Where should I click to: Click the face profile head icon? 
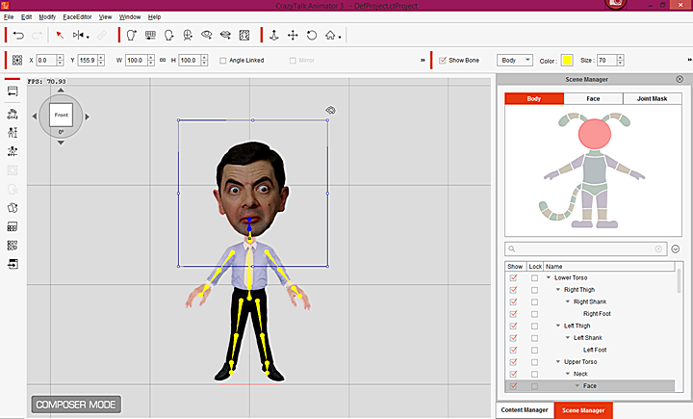pos(168,35)
